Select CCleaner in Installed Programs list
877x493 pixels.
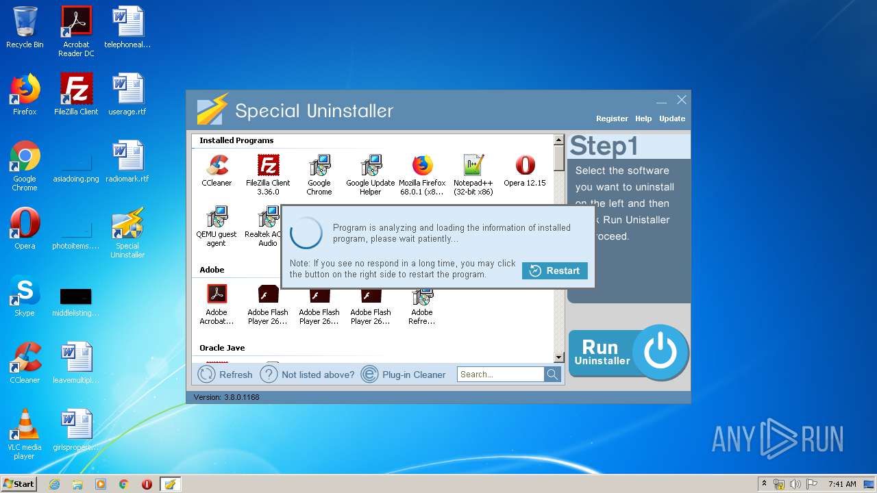[217, 170]
